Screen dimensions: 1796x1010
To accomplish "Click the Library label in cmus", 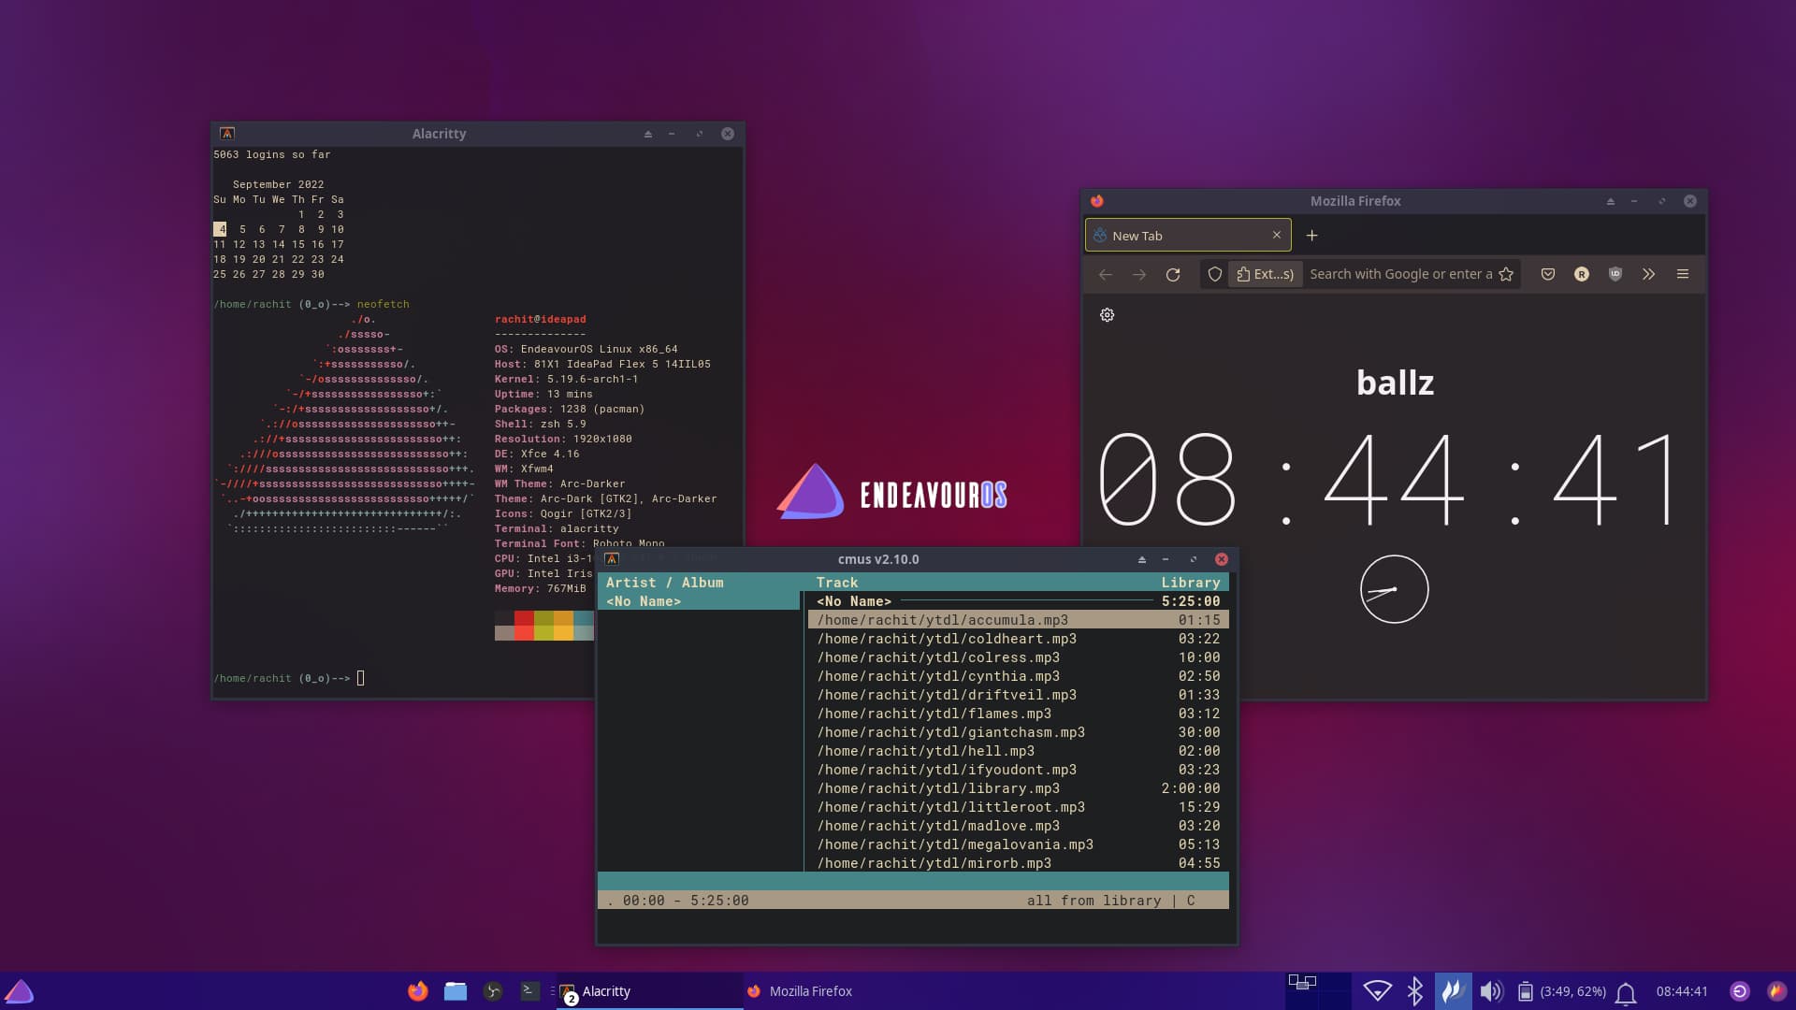I will 1191,583.
